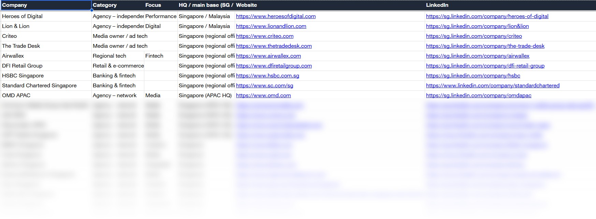Open dfi-retail-group LinkedIn link
The image size is (596, 219).
coord(485,66)
